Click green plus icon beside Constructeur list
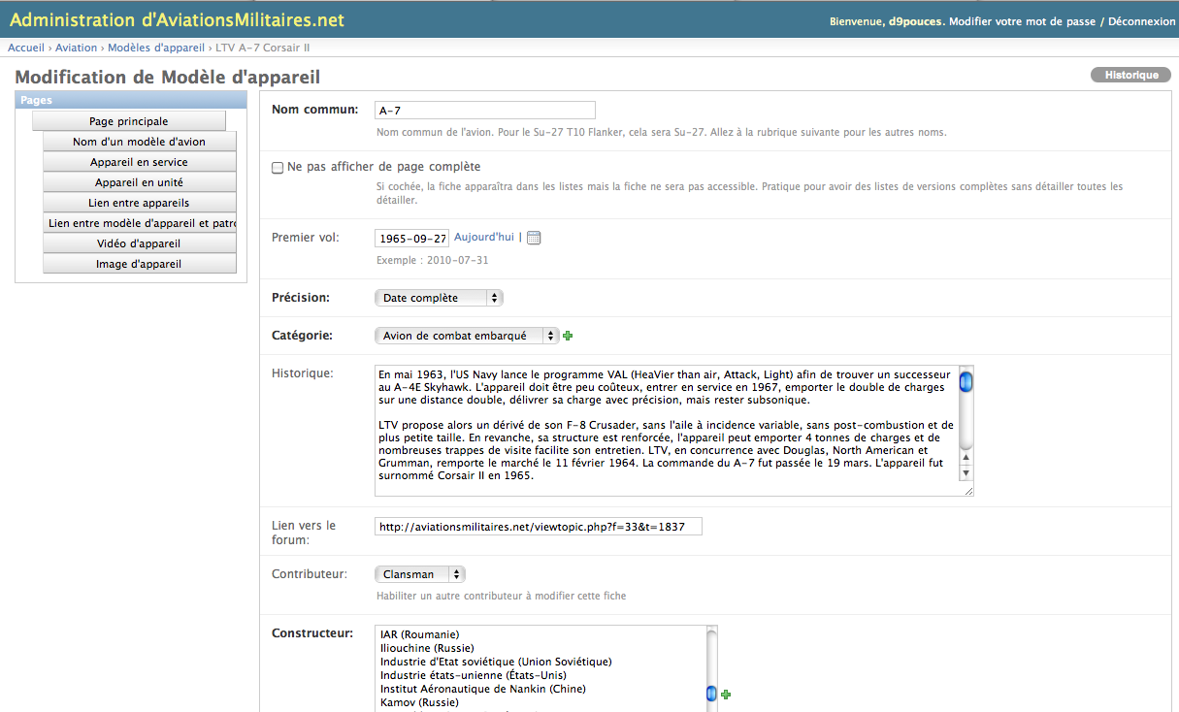The height and width of the screenshot is (712, 1179). tap(726, 695)
